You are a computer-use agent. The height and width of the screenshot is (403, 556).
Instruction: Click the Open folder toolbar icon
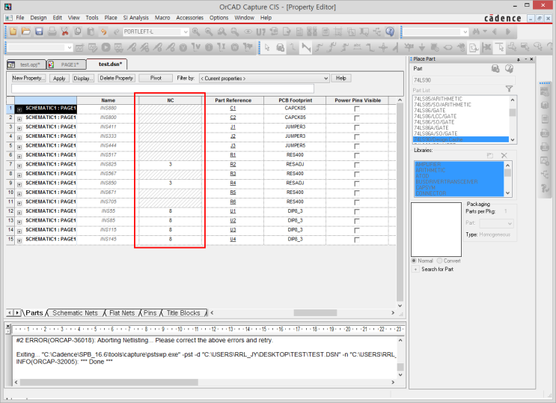26,31
